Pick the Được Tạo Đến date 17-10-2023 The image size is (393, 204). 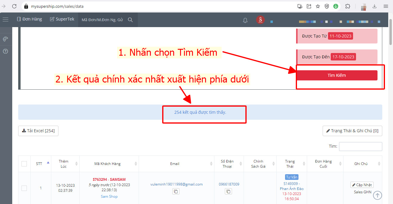pos(343,57)
